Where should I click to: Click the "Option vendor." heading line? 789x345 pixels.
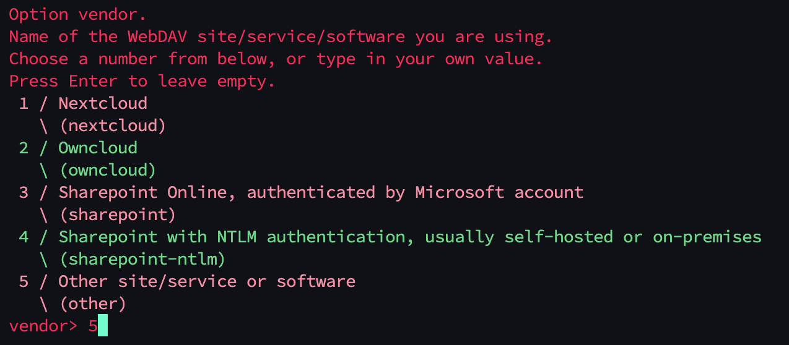(77, 14)
